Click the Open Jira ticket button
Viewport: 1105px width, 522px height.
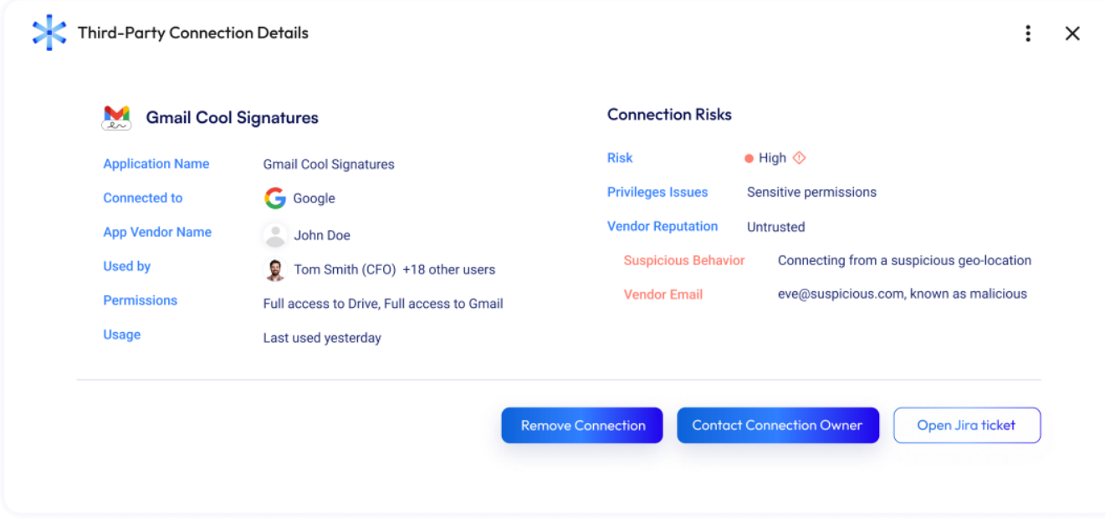966,425
